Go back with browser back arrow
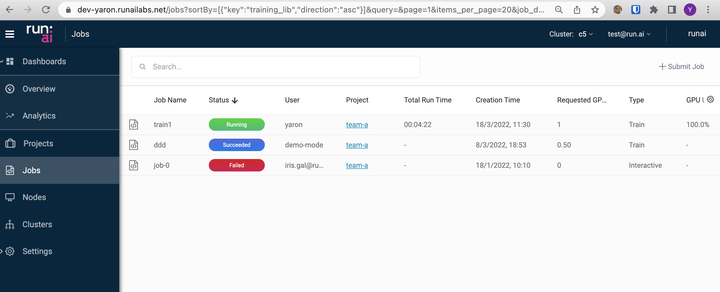This screenshot has width=720, height=292. 10,10
